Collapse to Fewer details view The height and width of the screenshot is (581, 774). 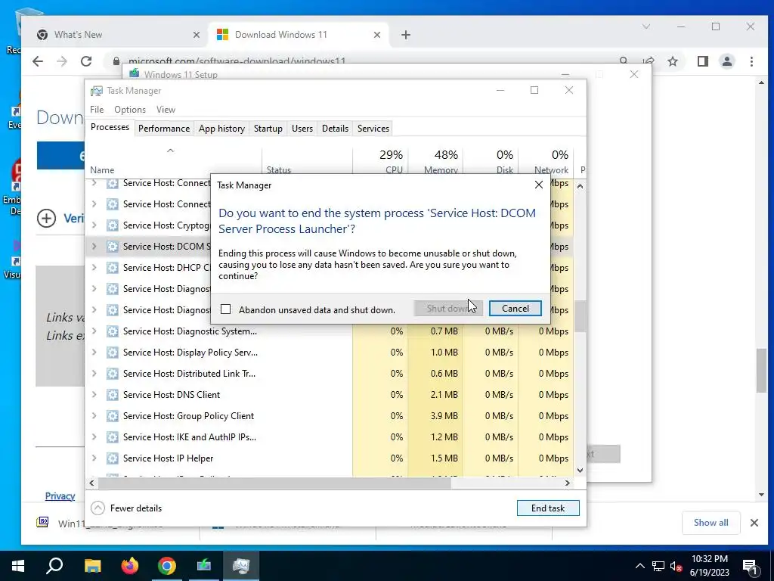coord(127,508)
